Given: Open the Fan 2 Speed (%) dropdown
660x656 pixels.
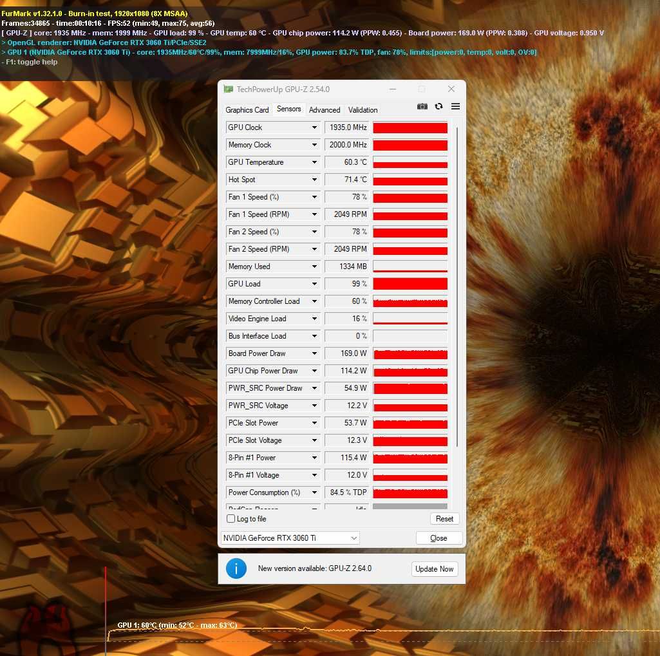Looking at the screenshot, I should coord(314,232).
